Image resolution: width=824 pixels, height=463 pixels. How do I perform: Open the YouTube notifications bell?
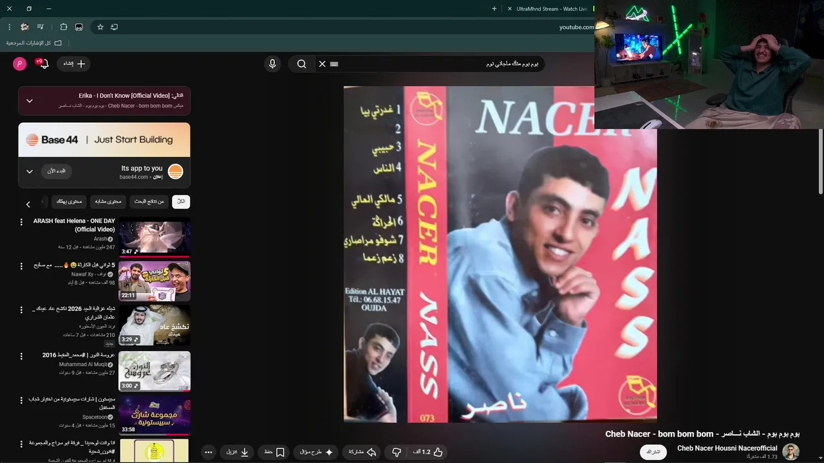[43, 64]
